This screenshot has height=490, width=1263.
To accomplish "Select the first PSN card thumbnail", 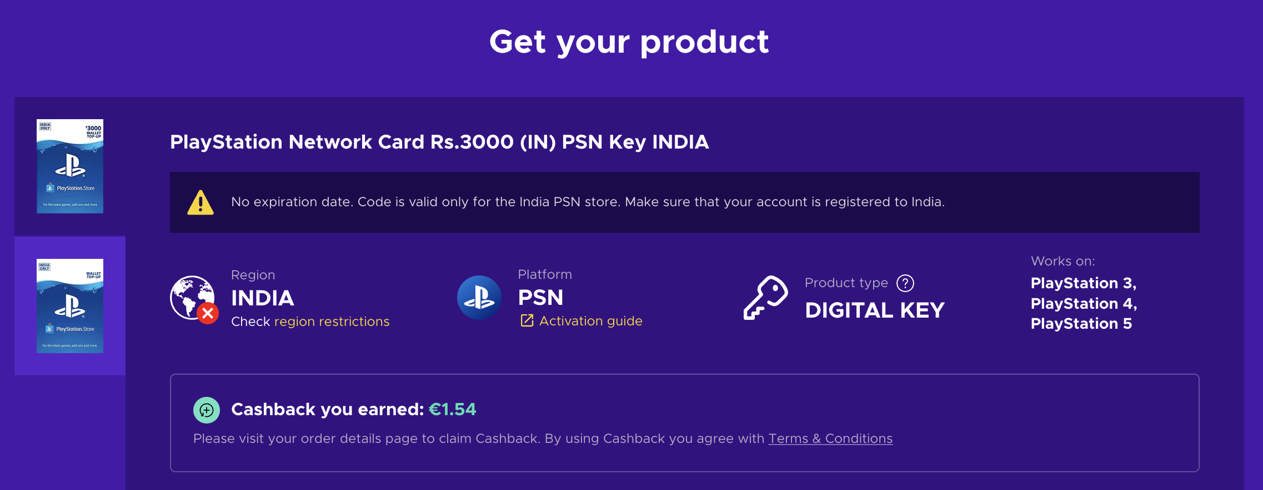I will (70, 166).
